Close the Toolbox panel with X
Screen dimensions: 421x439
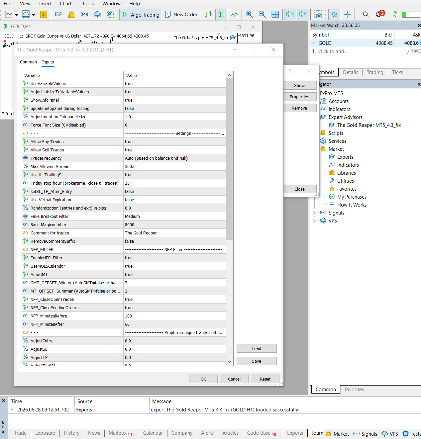pyautogui.click(x=4, y=401)
